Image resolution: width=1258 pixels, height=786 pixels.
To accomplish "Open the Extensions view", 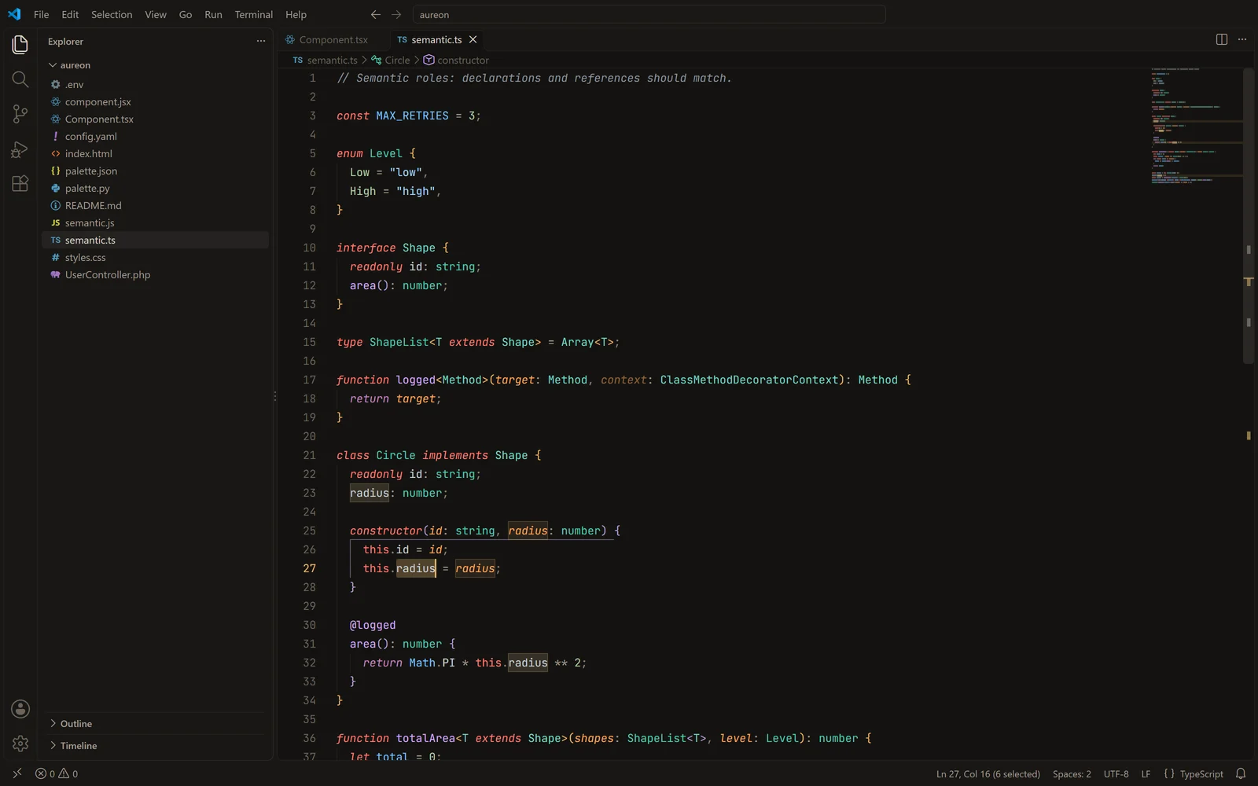I will coord(20,183).
